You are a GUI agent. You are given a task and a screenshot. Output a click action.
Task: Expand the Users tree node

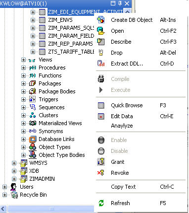(4, 187)
